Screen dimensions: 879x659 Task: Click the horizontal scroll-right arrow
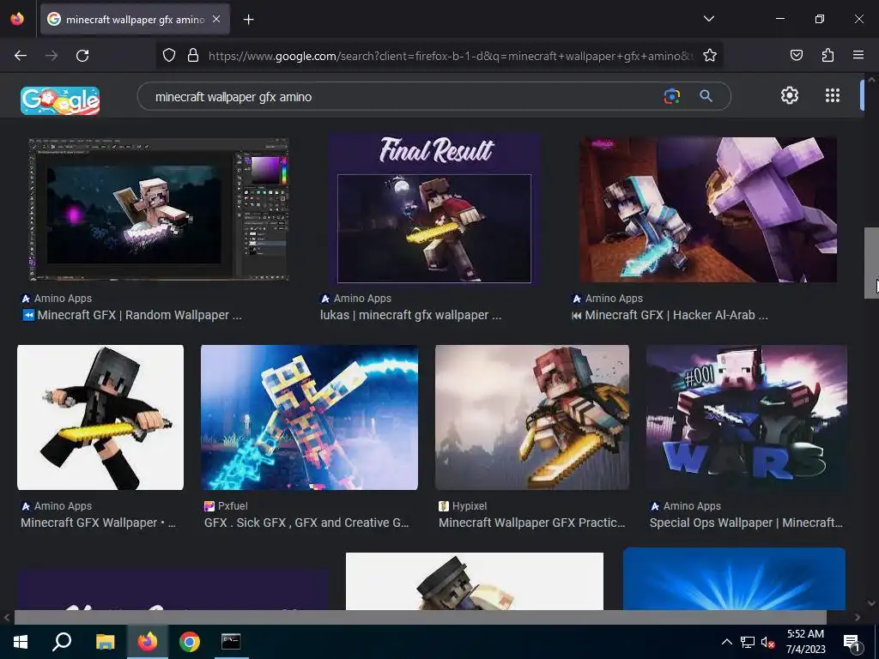click(x=858, y=618)
